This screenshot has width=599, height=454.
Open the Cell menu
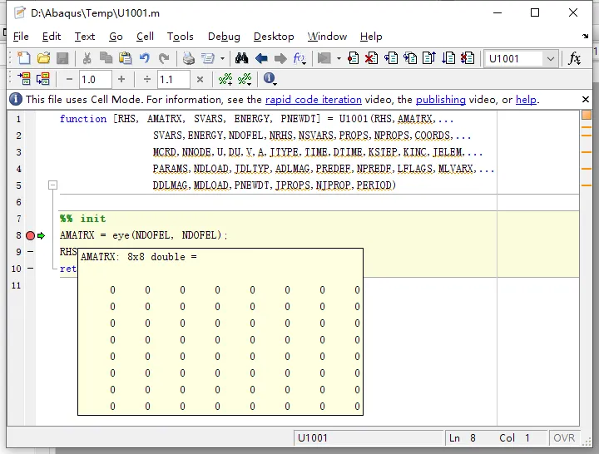(145, 37)
